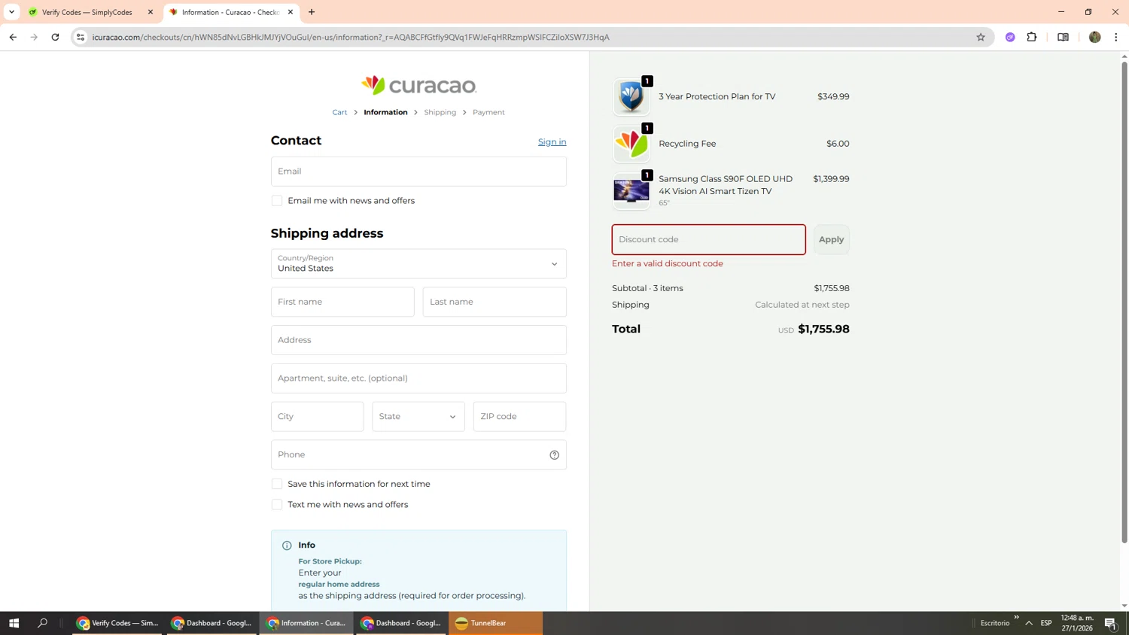Image resolution: width=1129 pixels, height=635 pixels.
Task: Open TunnelBear from the taskbar
Action: coord(495,623)
